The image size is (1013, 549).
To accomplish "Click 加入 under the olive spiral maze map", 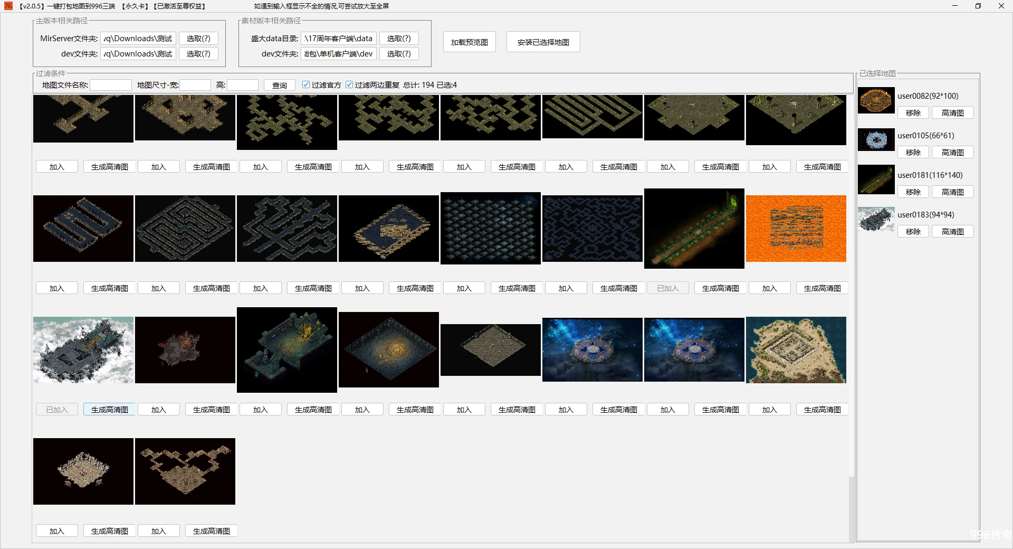I will [x=566, y=167].
